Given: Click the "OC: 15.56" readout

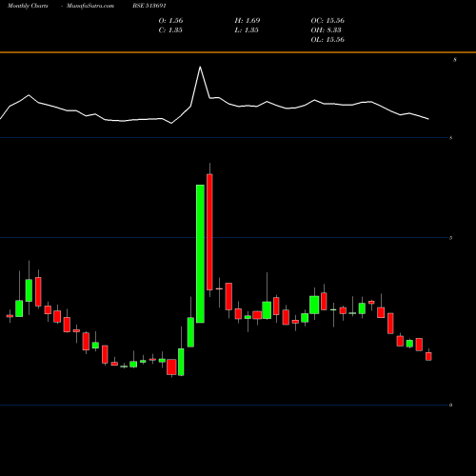Looking at the screenshot, I should (327, 20).
